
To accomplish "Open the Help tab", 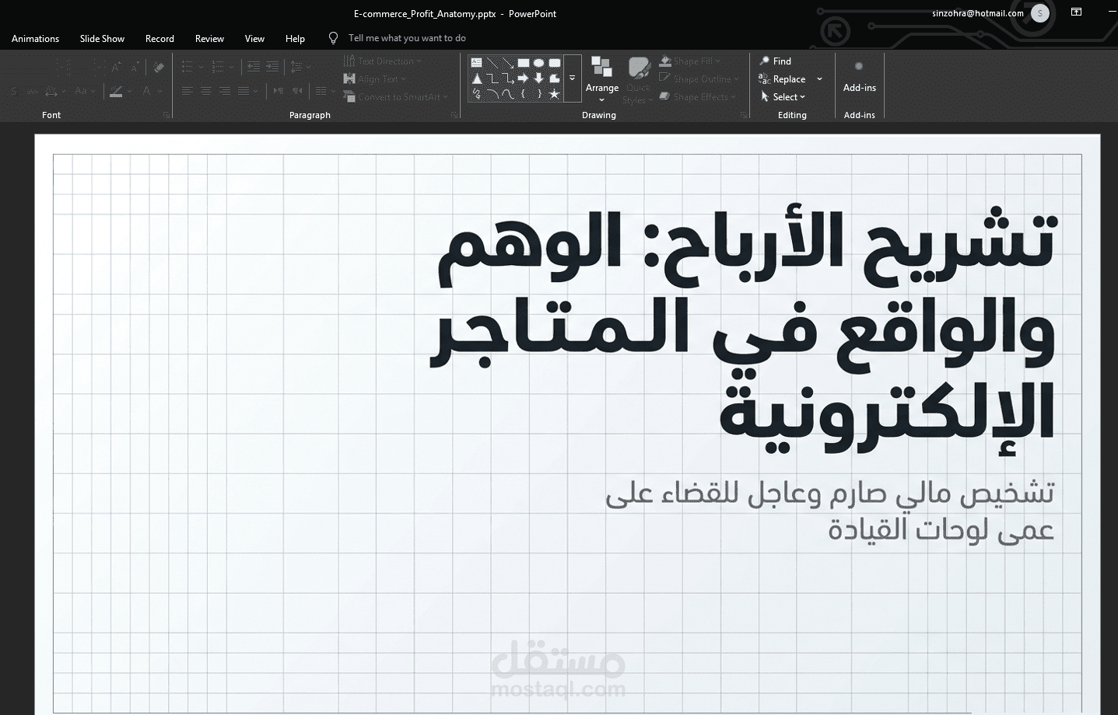I will pos(295,38).
